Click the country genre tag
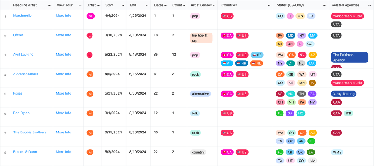This screenshot has width=374, height=166. click(x=198, y=153)
